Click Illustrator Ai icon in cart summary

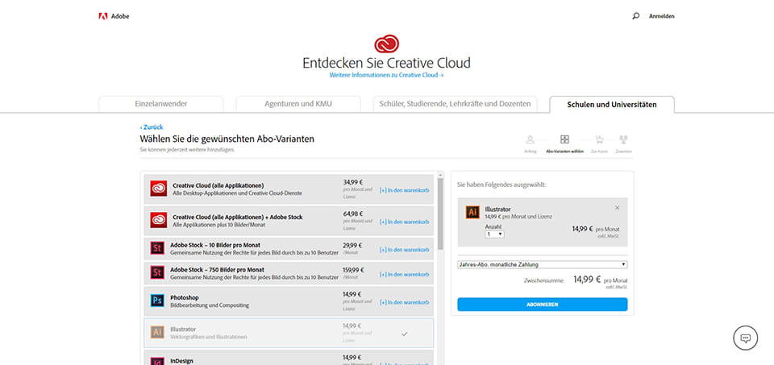472,212
